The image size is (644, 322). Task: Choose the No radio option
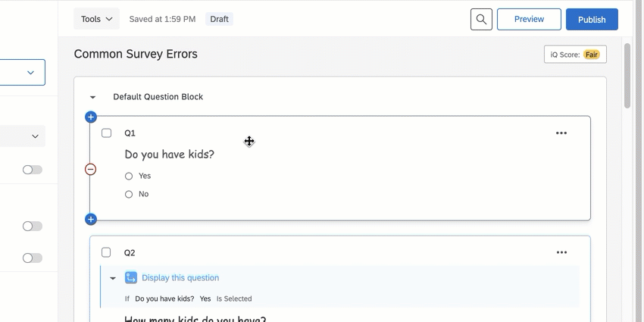coord(129,194)
